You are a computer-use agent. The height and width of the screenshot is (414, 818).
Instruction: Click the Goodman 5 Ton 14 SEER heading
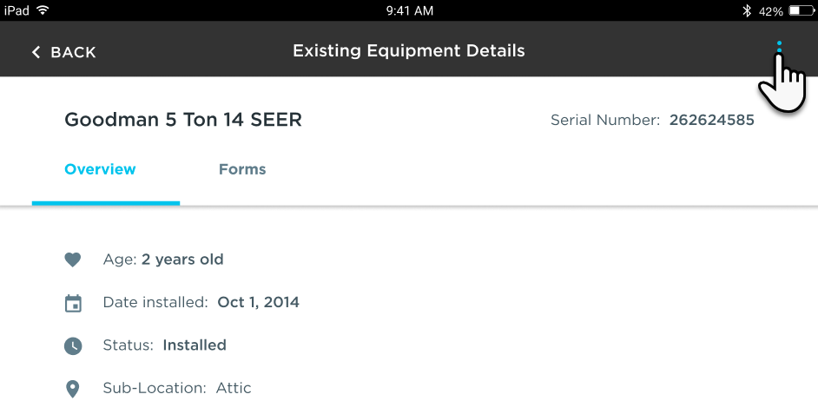point(183,121)
